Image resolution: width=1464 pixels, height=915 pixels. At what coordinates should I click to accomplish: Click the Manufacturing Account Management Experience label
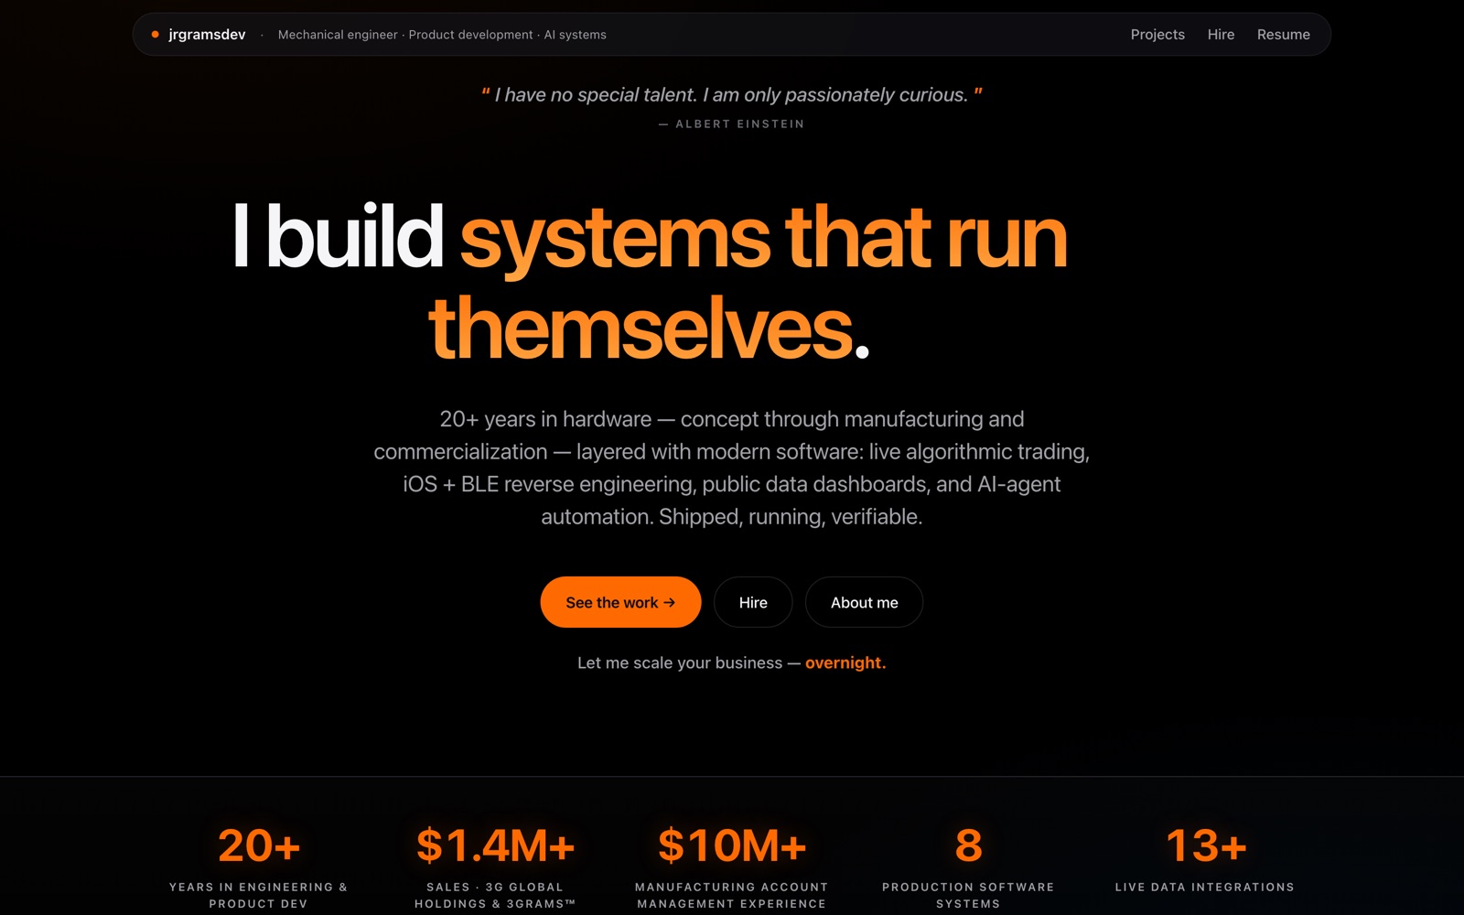coord(732,895)
